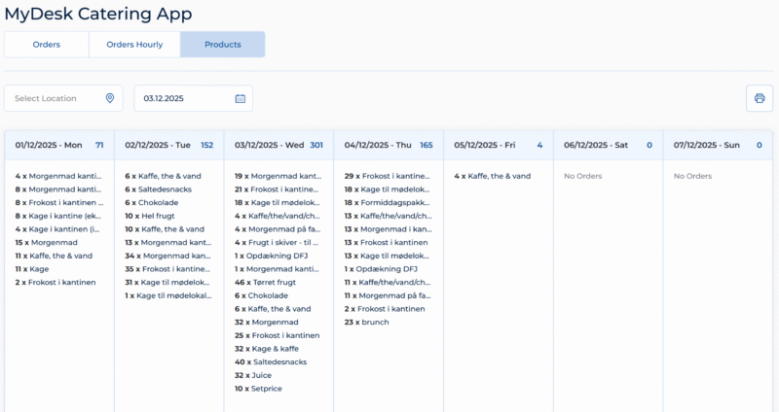Click '21 x Frokost i kantine' on Wednesday
Viewport: 779px width, 412px height.
[x=277, y=189]
